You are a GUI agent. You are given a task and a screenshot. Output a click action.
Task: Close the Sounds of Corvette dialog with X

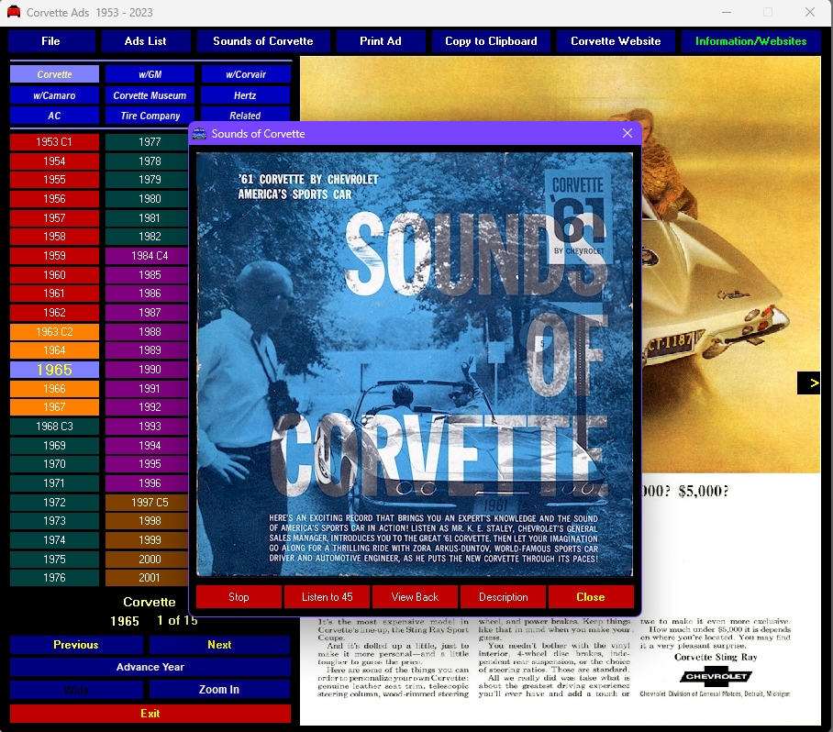(628, 133)
